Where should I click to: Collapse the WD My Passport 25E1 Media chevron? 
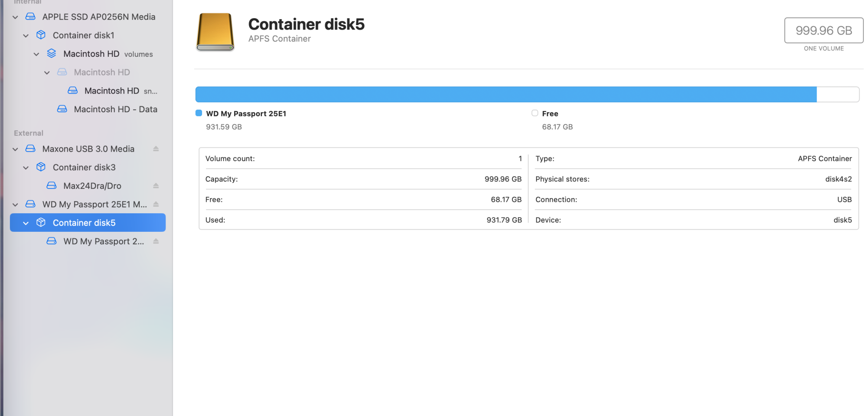point(15,205)
